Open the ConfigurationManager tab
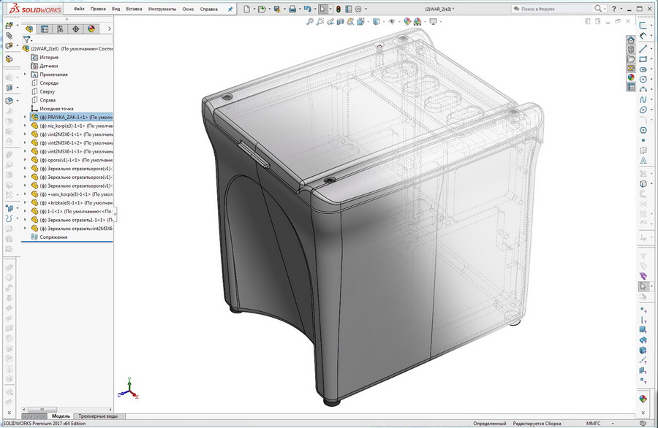The height and width of the screenshot is (428, 658). [x=60, y=28]
